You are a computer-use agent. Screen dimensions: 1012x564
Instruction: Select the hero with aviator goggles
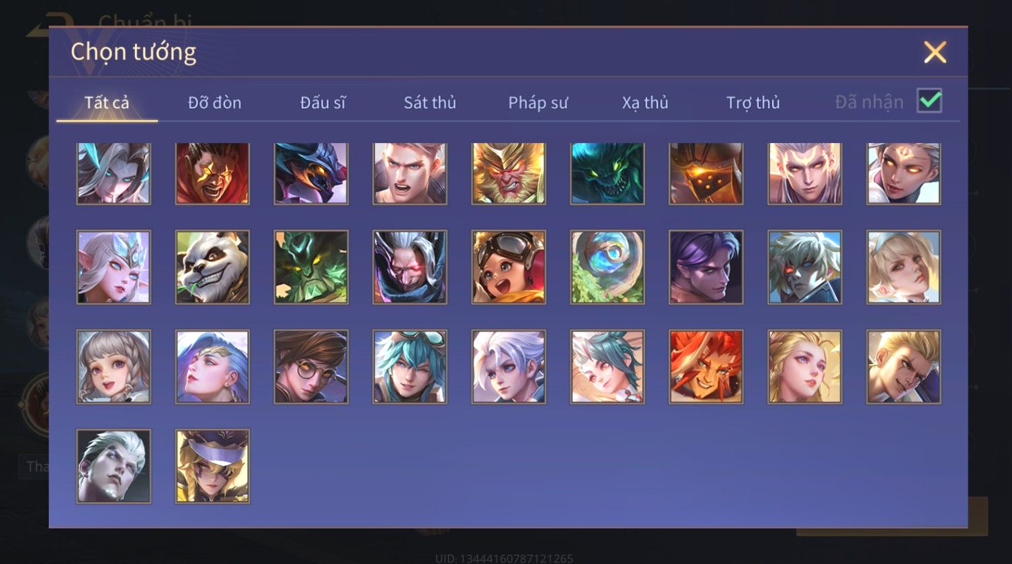point(509,267)
